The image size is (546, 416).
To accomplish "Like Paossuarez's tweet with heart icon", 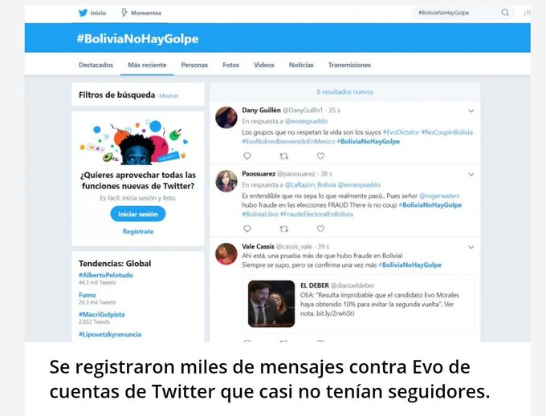I will [320, 228].
